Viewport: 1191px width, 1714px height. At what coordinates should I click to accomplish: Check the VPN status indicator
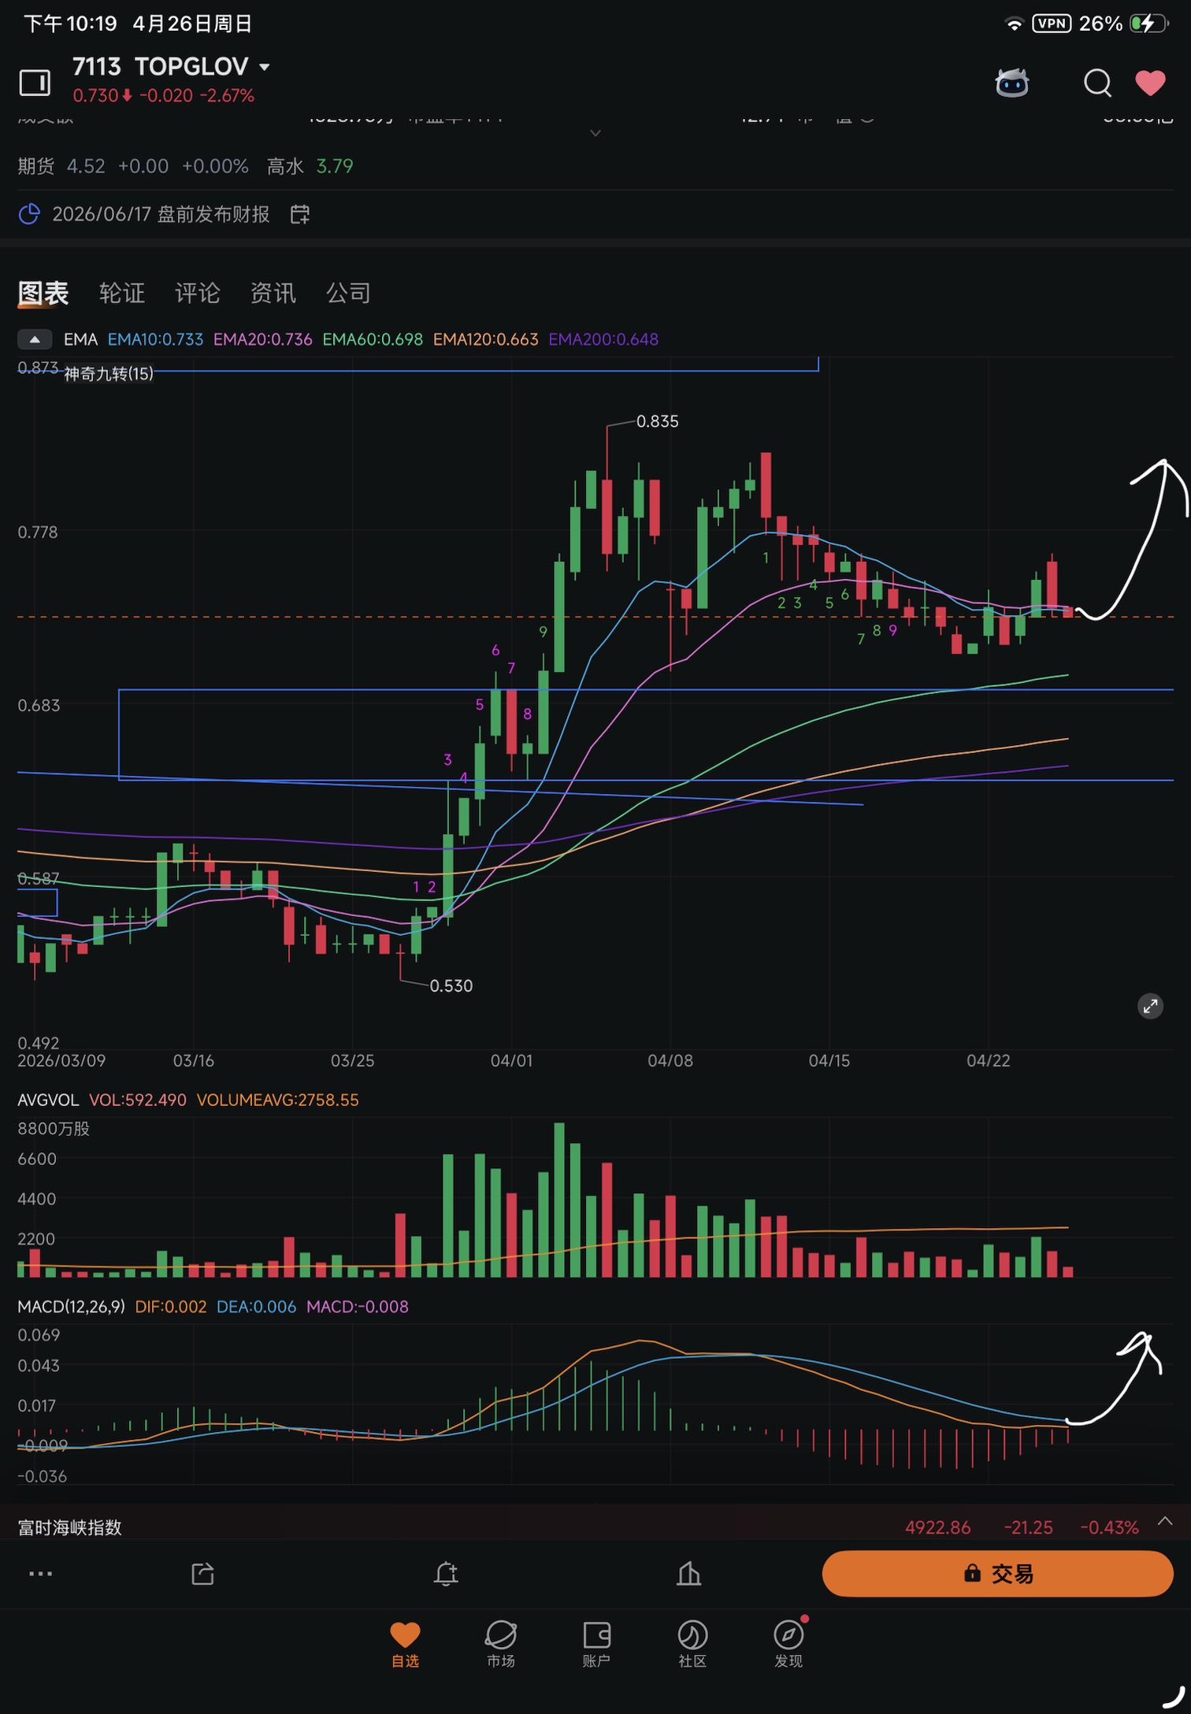(1052, 24)
